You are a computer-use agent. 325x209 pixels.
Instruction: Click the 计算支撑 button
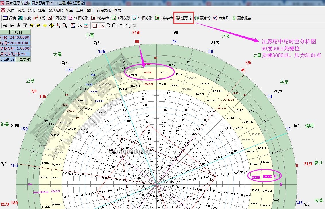(23, 59)
